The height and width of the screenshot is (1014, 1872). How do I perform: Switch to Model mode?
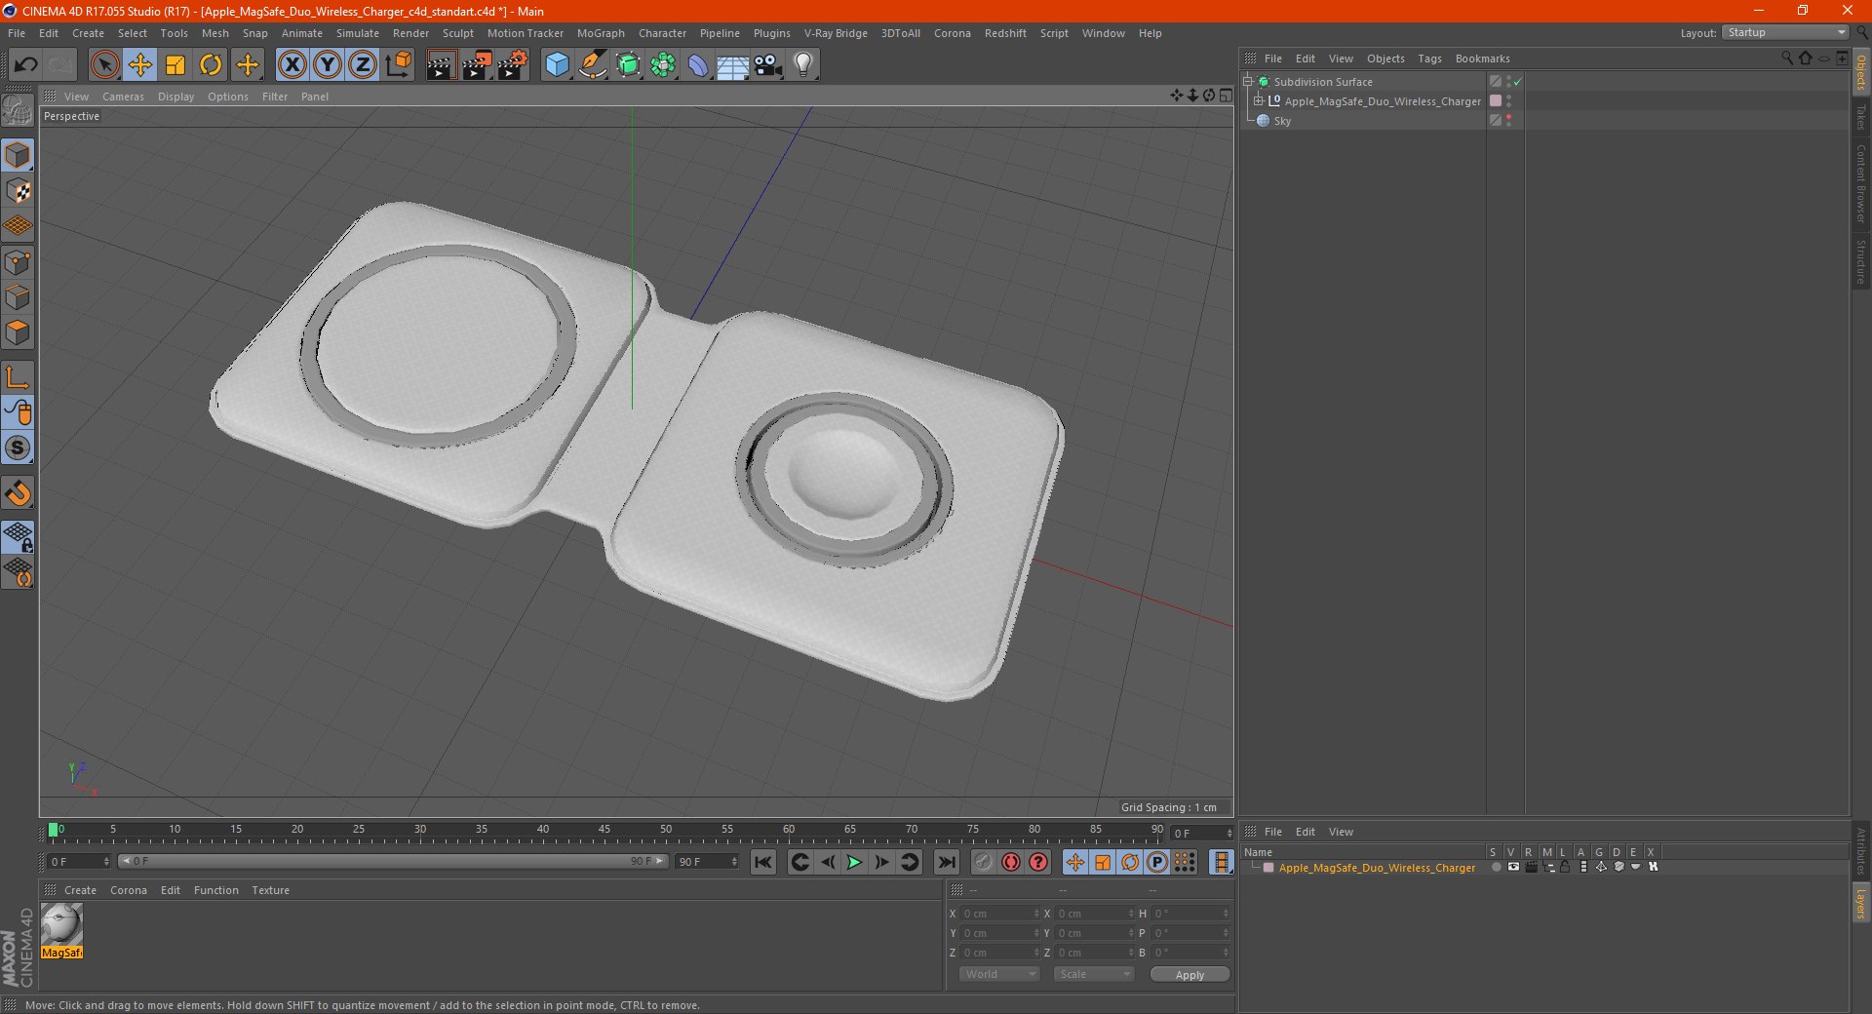pos(18,155)
